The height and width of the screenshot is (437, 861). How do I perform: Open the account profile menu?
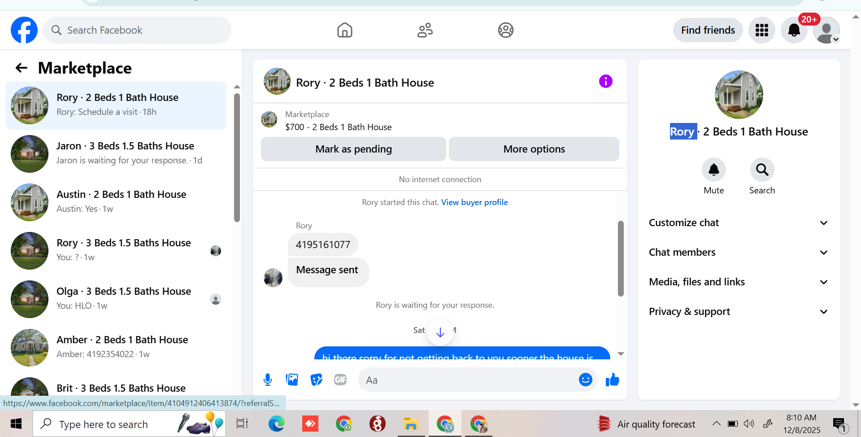click(826, 30)
